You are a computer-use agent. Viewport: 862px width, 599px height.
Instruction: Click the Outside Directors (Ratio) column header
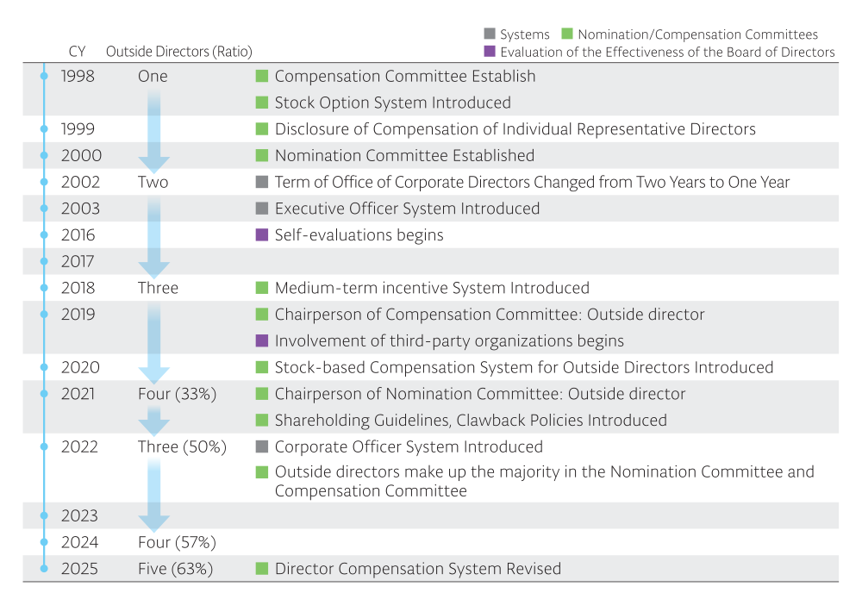click(179, 51)
